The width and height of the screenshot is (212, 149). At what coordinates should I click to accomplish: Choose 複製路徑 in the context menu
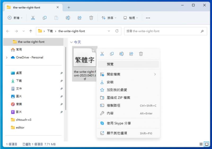128,105
